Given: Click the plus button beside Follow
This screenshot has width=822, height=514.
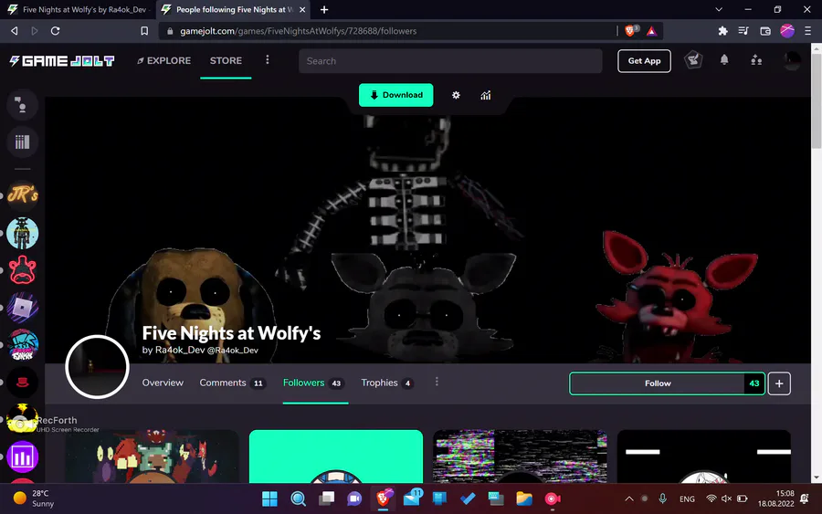Looking at the screenshot, I should (779, 383).
